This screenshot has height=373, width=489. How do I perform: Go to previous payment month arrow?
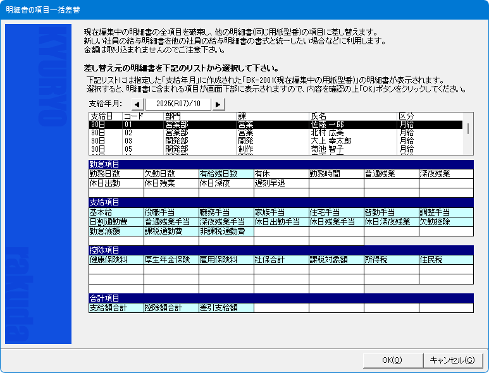tap(137, 104)
